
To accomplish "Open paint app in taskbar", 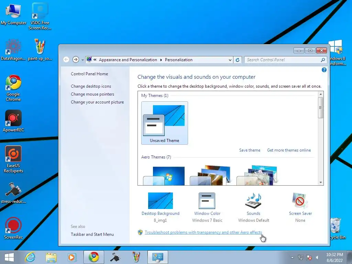I will [x=136, y=257].
